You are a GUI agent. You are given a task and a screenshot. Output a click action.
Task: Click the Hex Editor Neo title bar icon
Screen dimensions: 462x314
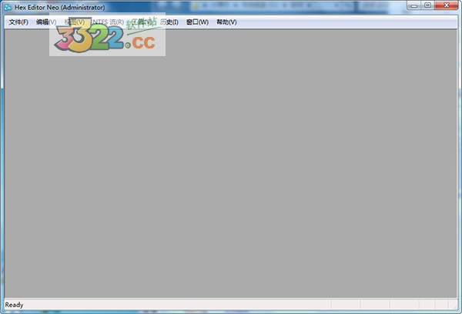8,7
